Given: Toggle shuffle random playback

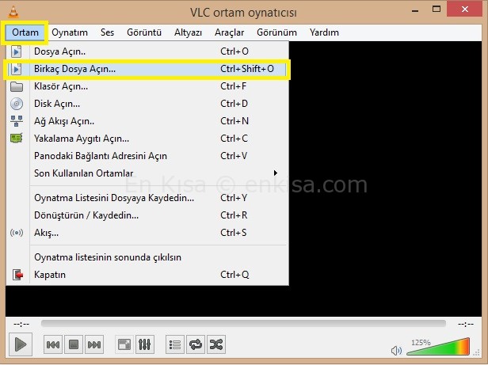Looking at the screenshot, I should (x=216, y=344).
